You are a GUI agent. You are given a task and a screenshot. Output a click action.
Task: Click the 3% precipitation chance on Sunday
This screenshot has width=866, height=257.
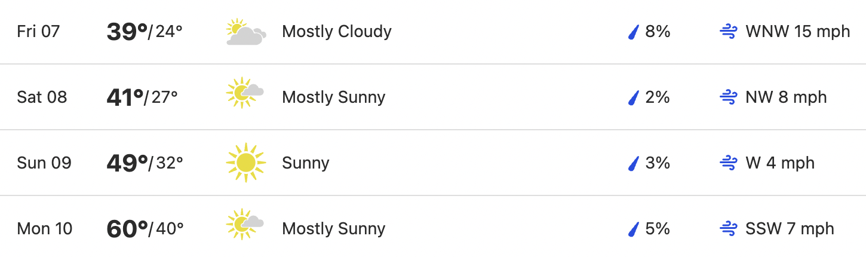[x=658, y=163]
